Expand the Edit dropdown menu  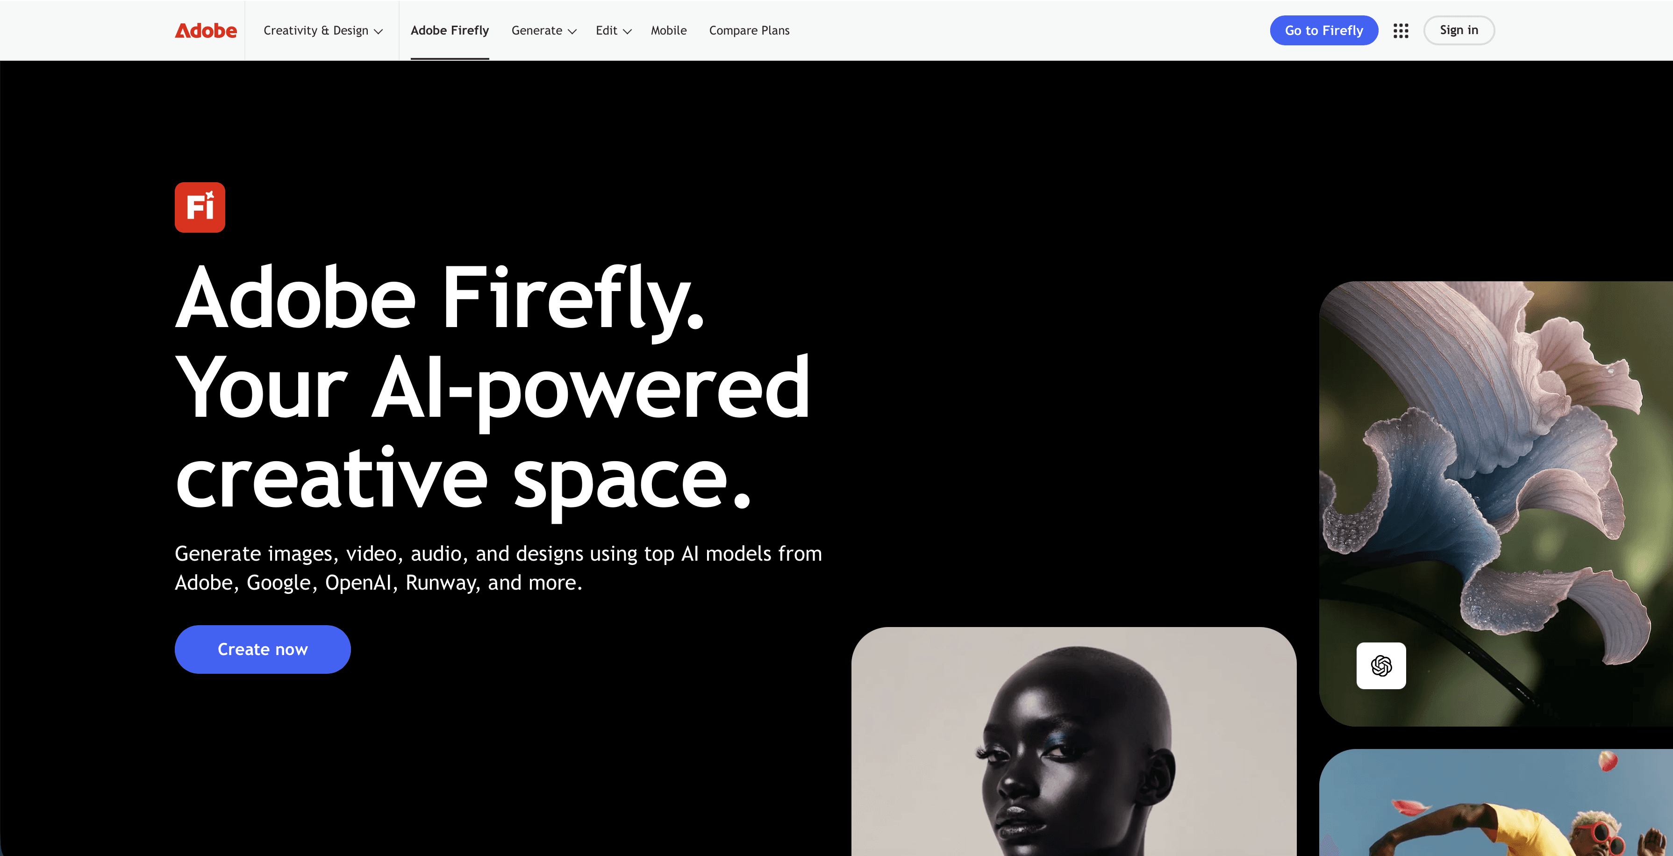[x=614, y=30]
